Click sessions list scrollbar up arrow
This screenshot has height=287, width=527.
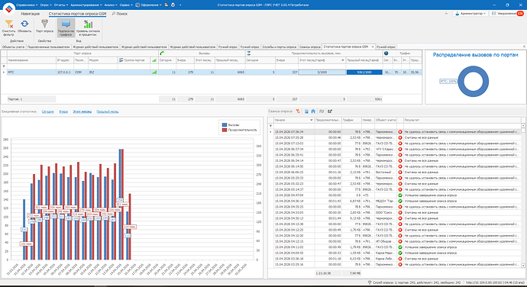(523, 125)
